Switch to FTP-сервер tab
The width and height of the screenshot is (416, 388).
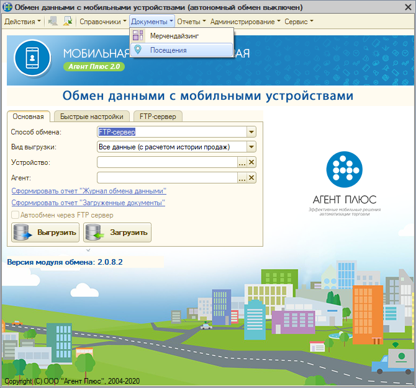[158, 117]
